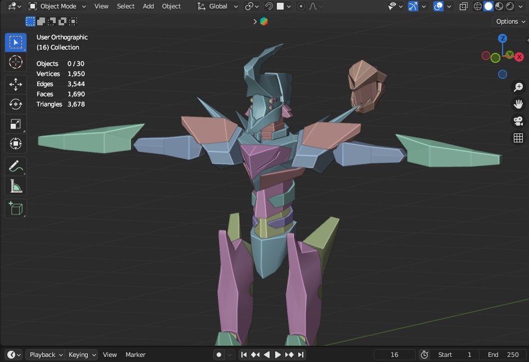Viewport: 529px width, 362px height.
Task: Pick the Scale tool
Action: [x=16, y=124]
